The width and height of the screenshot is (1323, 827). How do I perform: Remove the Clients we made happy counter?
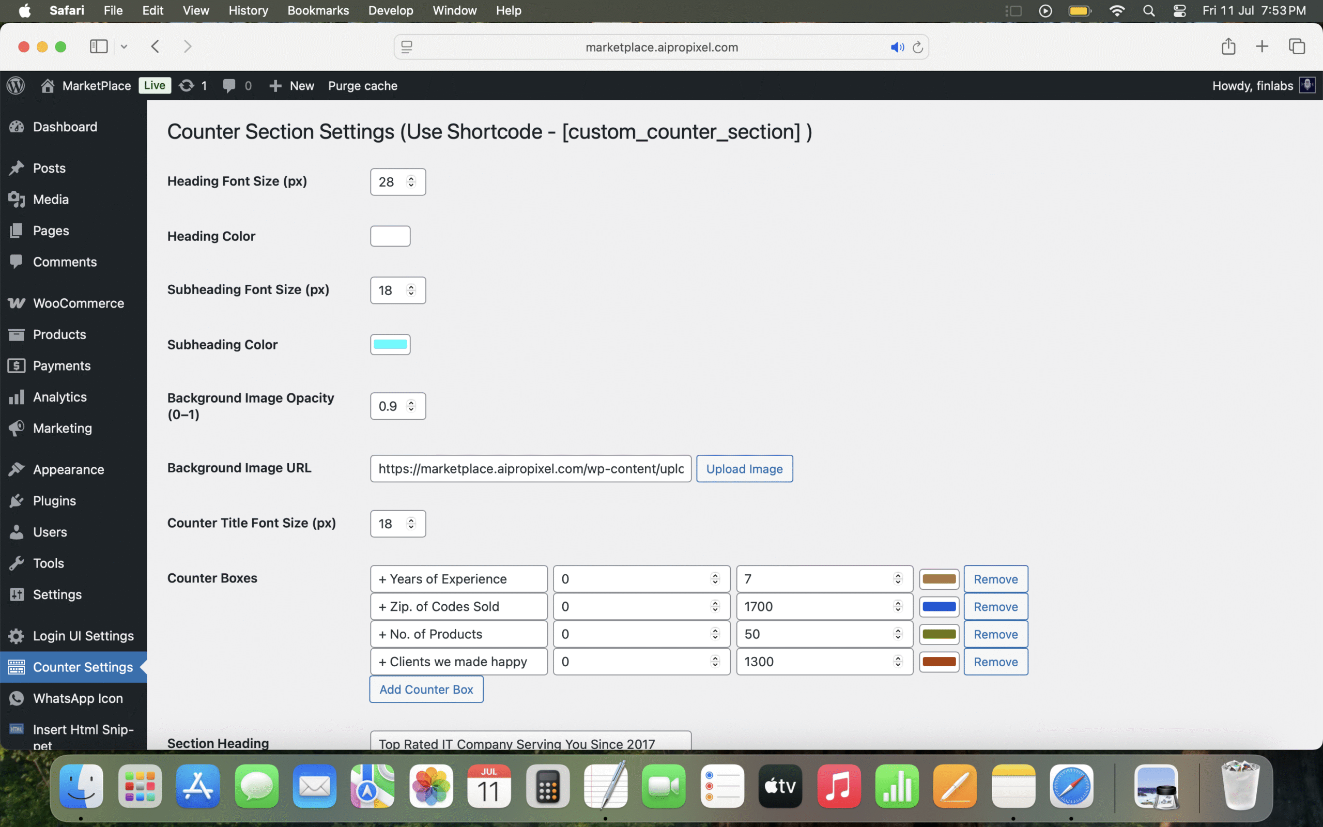(x=995, y=662)
